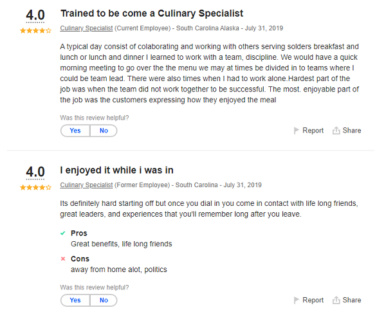
Task: Share the 'I enjoyed it while i was in' review
Action: [x=351, y=300]
